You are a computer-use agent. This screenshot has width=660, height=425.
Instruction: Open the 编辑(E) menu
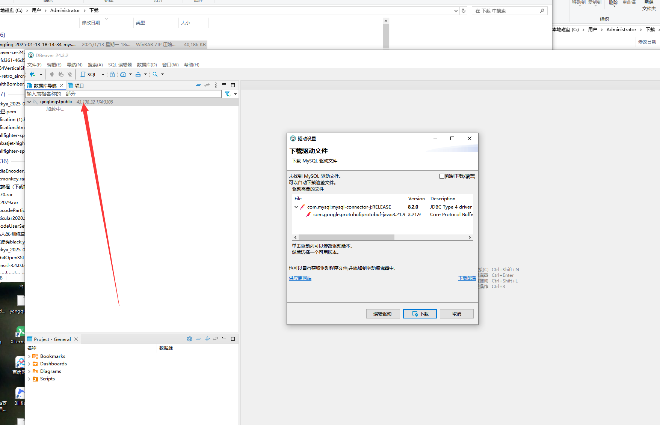(54, 65)
